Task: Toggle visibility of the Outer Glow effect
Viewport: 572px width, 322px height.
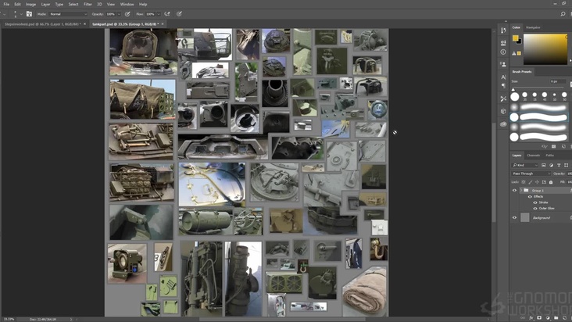Action: (535, 208)
